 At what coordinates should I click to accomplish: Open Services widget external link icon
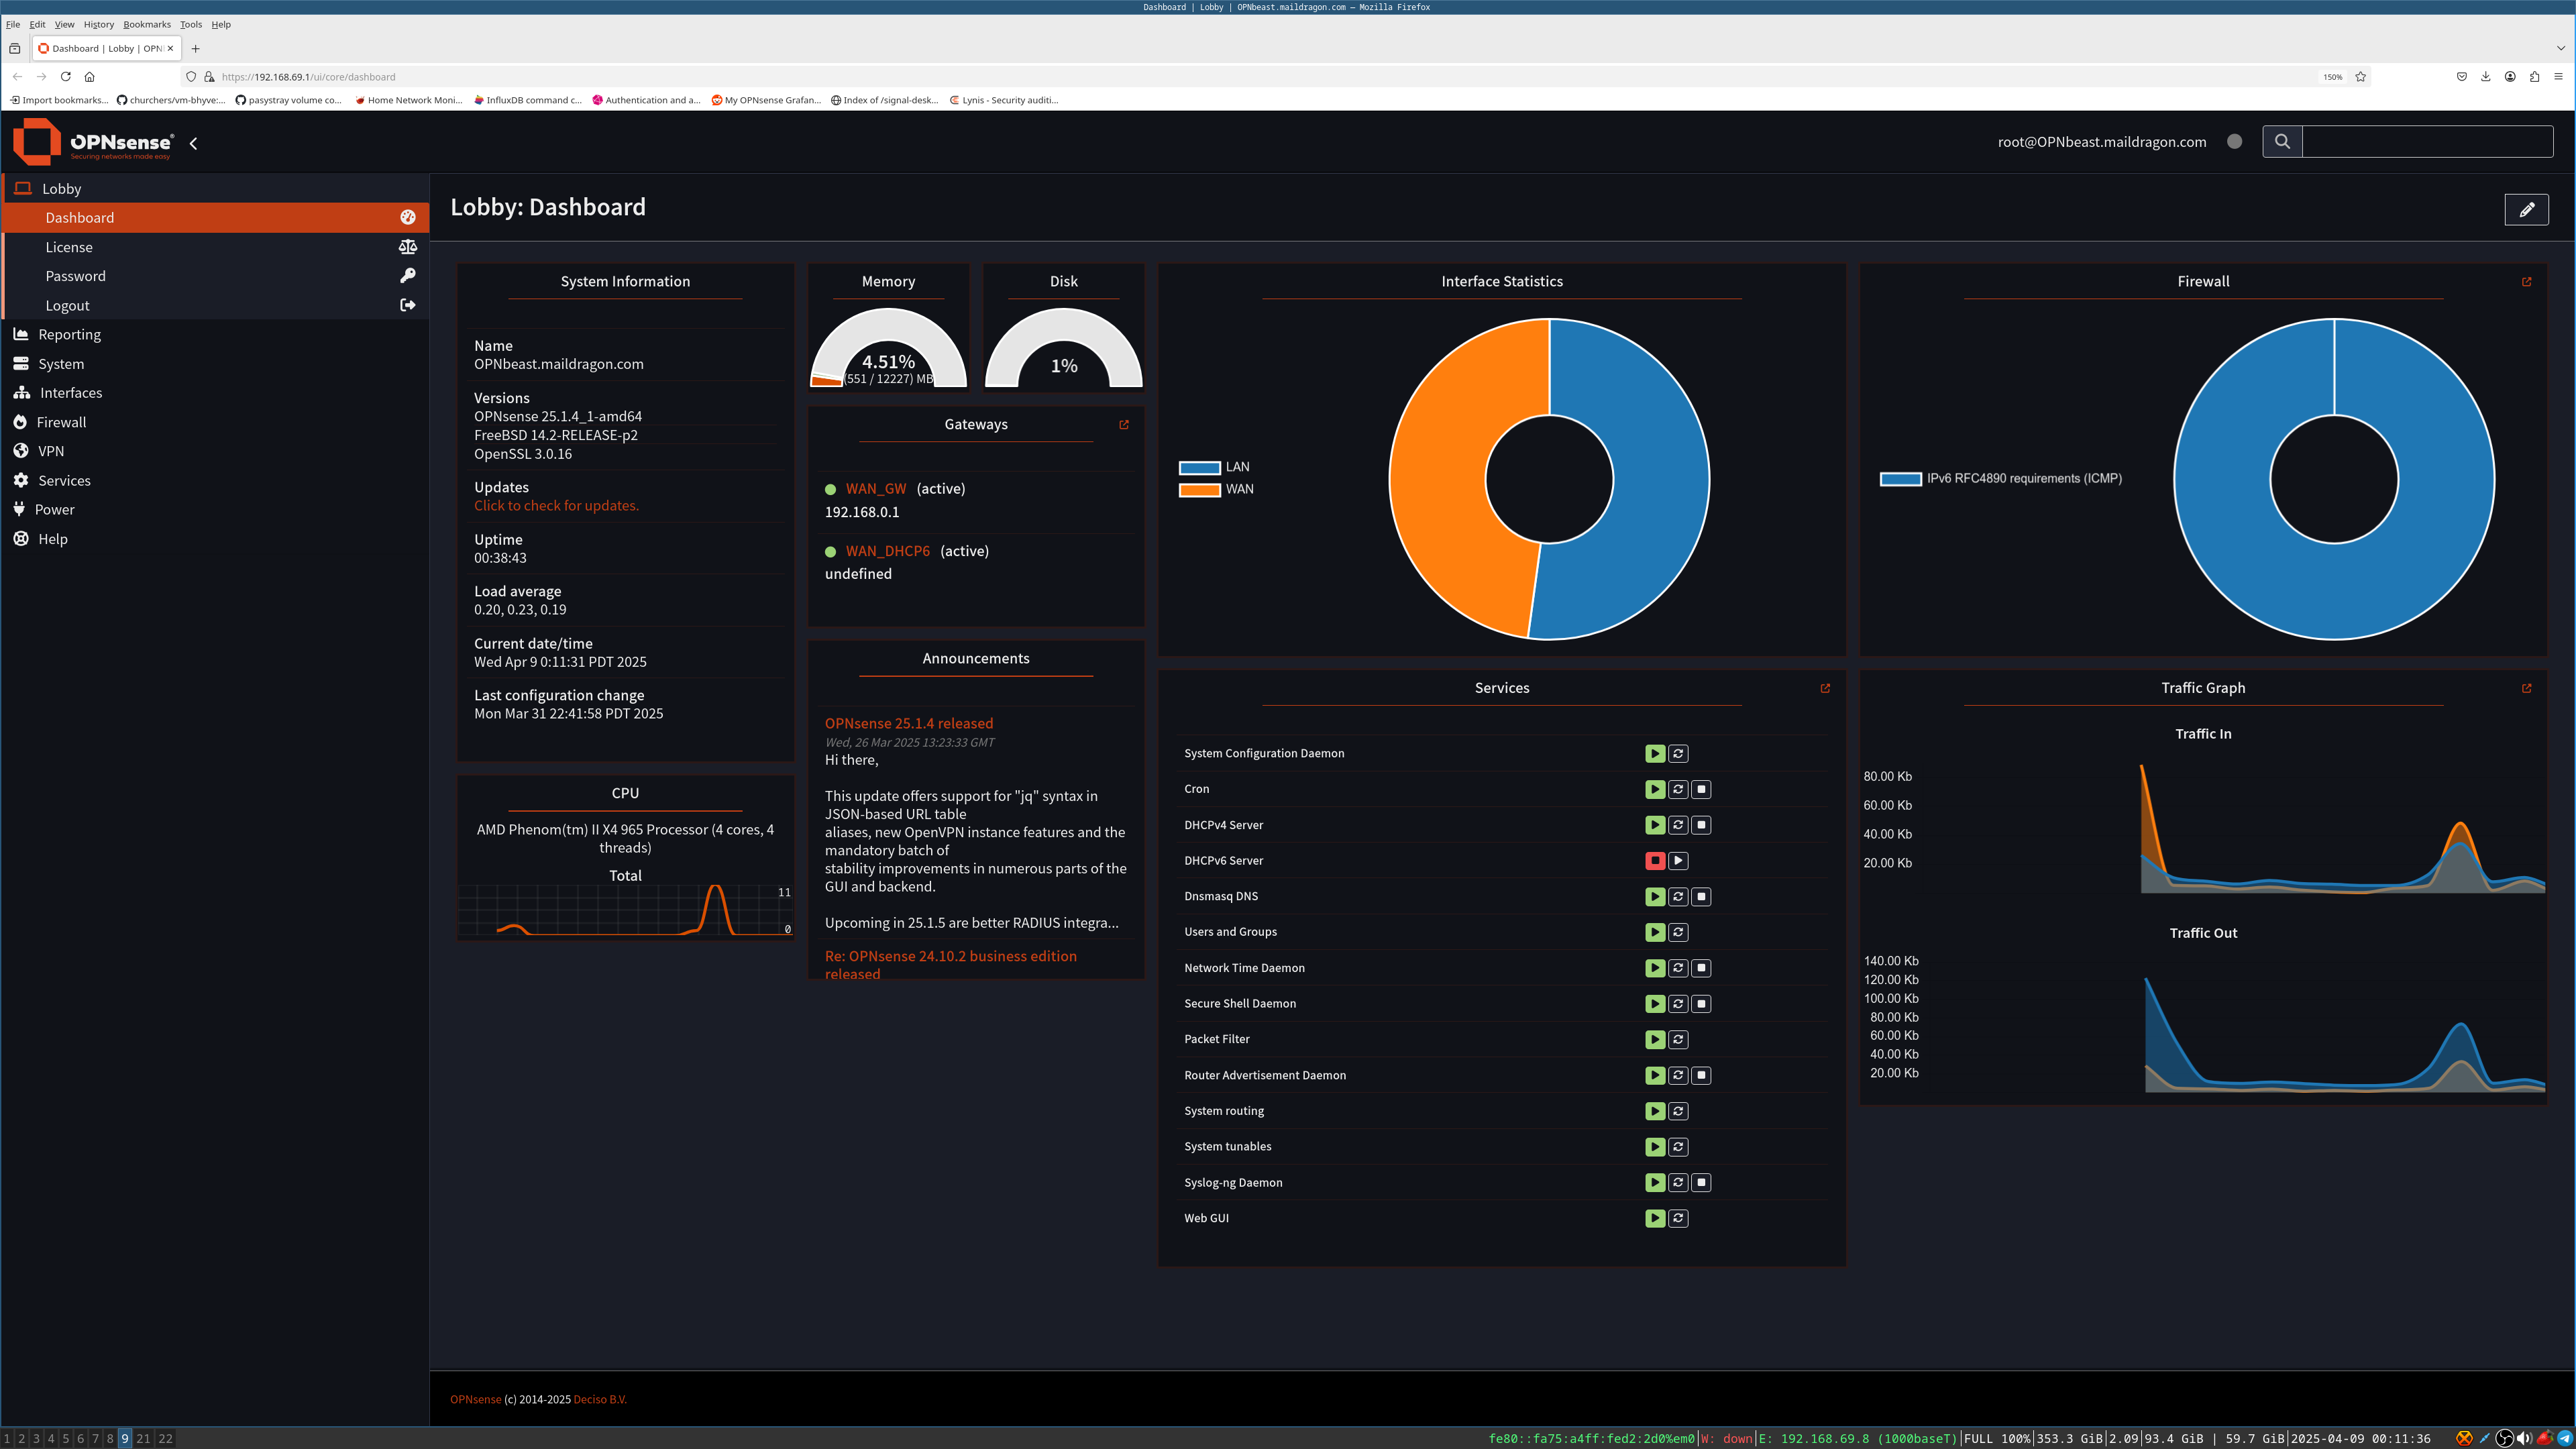[x=1825, y=688]
